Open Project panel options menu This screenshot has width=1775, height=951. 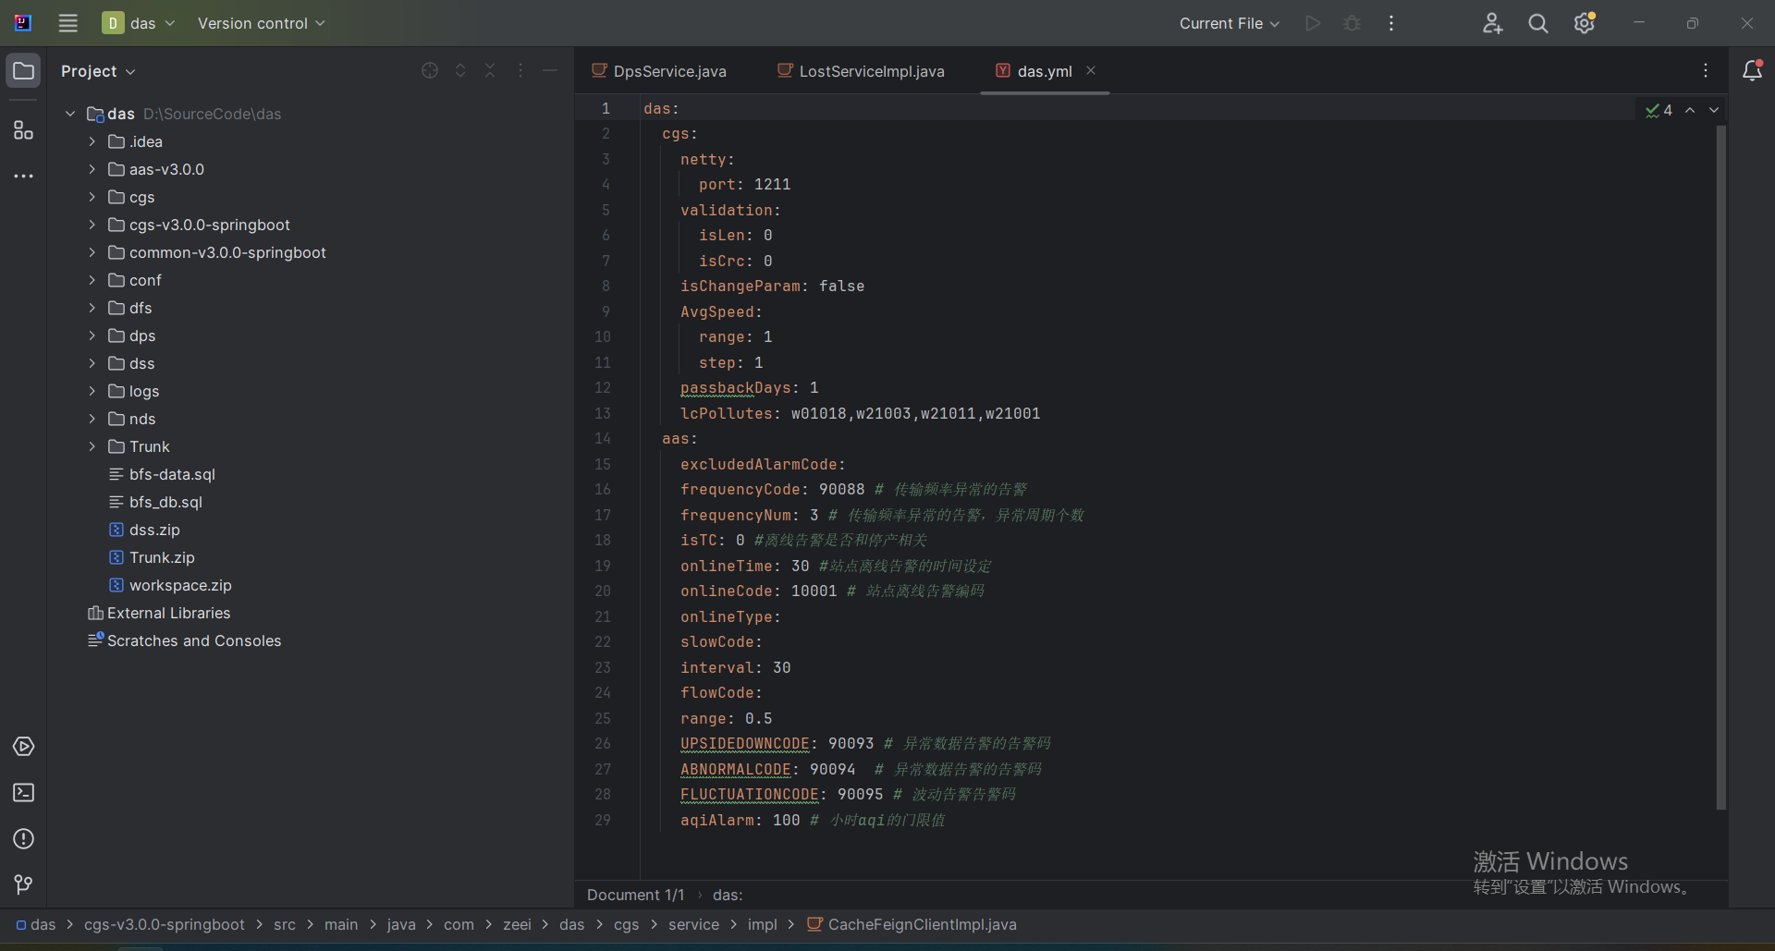(520, 70)
